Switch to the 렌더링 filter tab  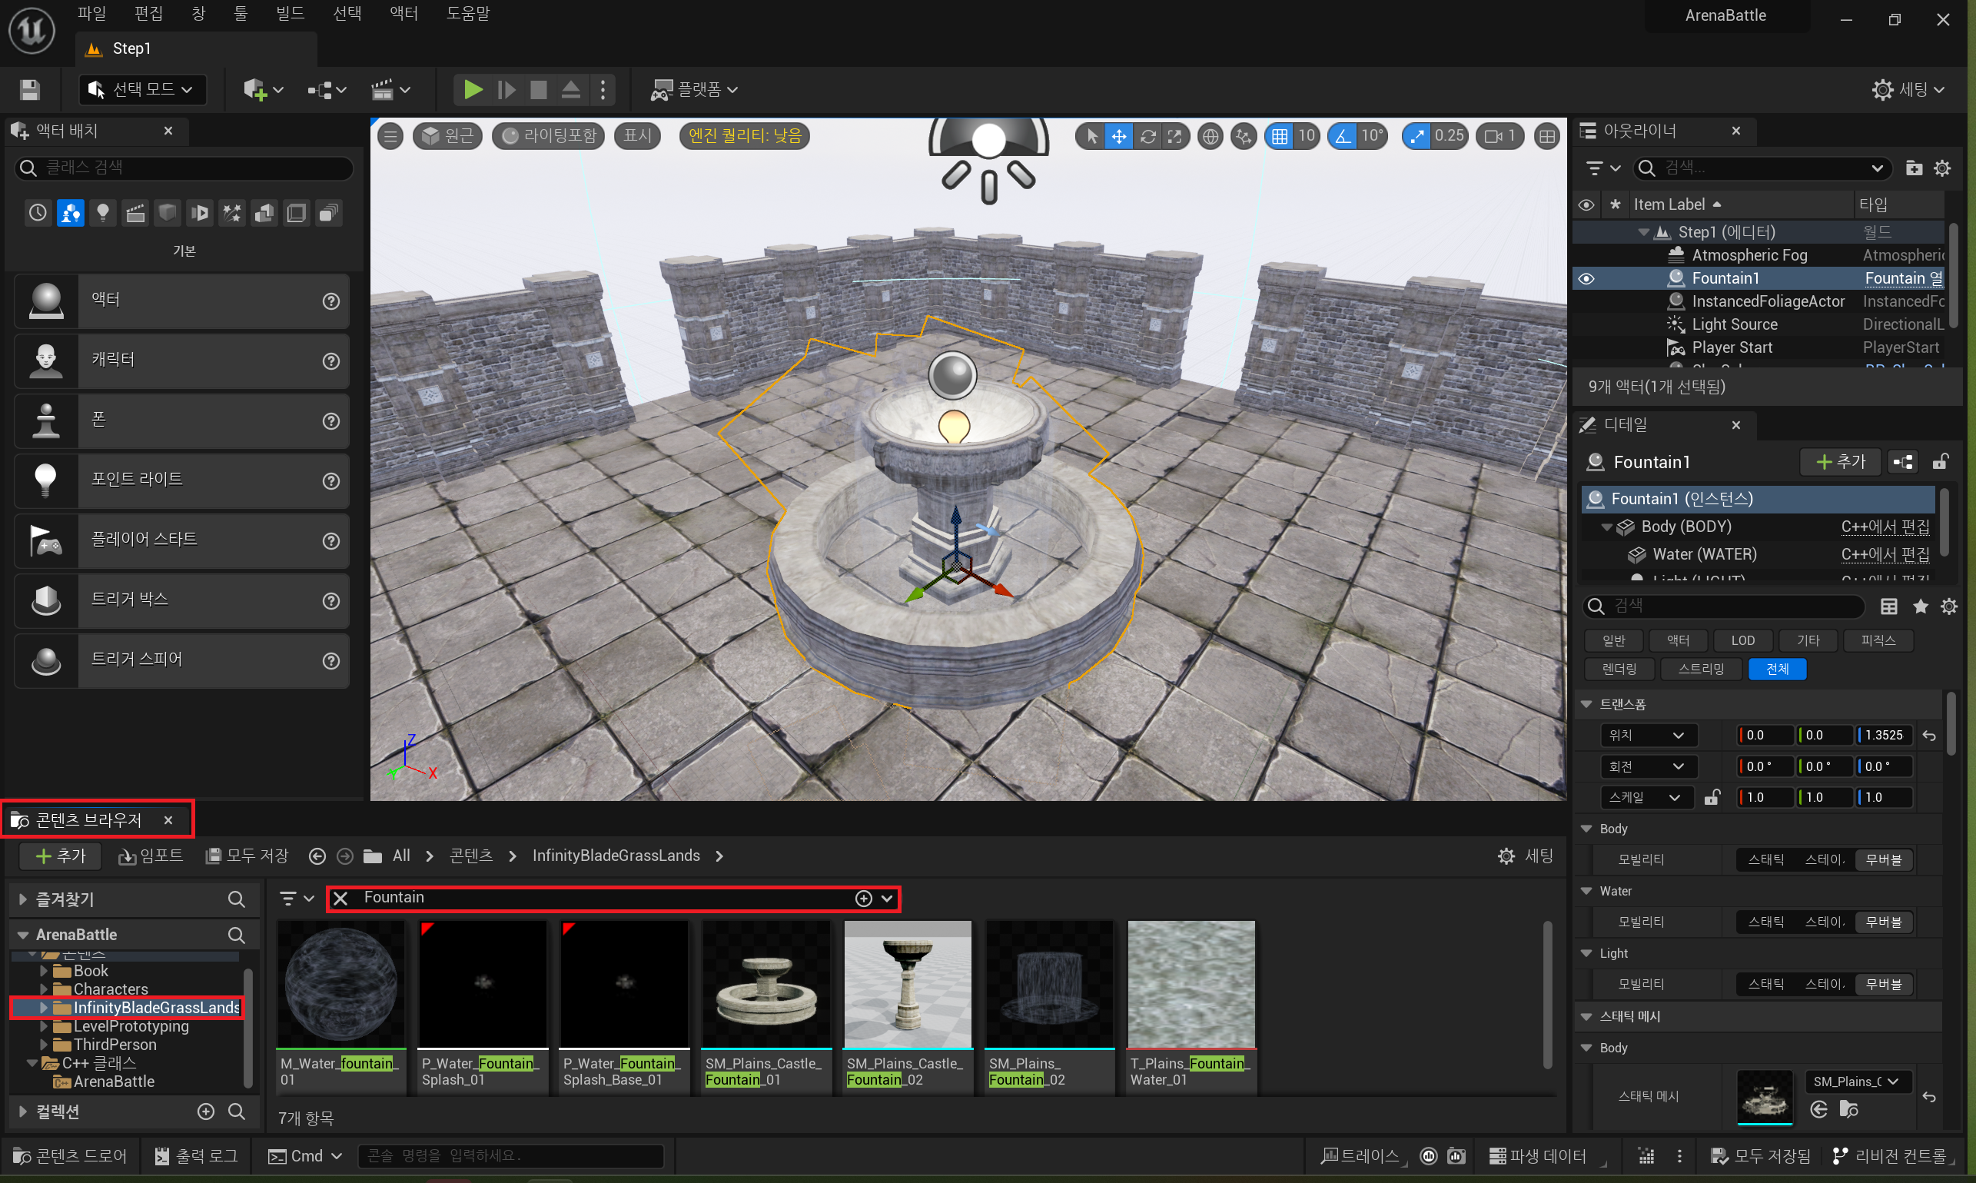pyautogui.click(x=1619, y=669)
